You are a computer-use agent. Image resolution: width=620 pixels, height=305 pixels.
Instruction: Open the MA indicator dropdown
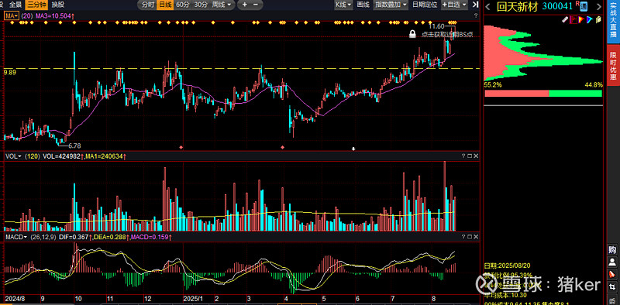click(x=11, y=15)
